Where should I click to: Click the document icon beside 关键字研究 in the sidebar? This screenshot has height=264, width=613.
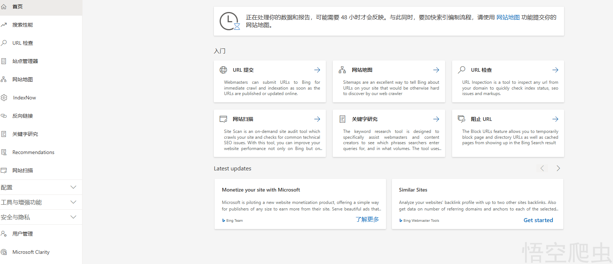[4, 134]
